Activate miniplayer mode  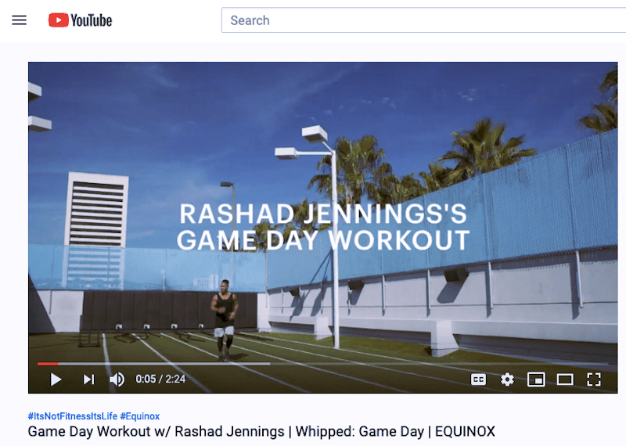point(536,379)
